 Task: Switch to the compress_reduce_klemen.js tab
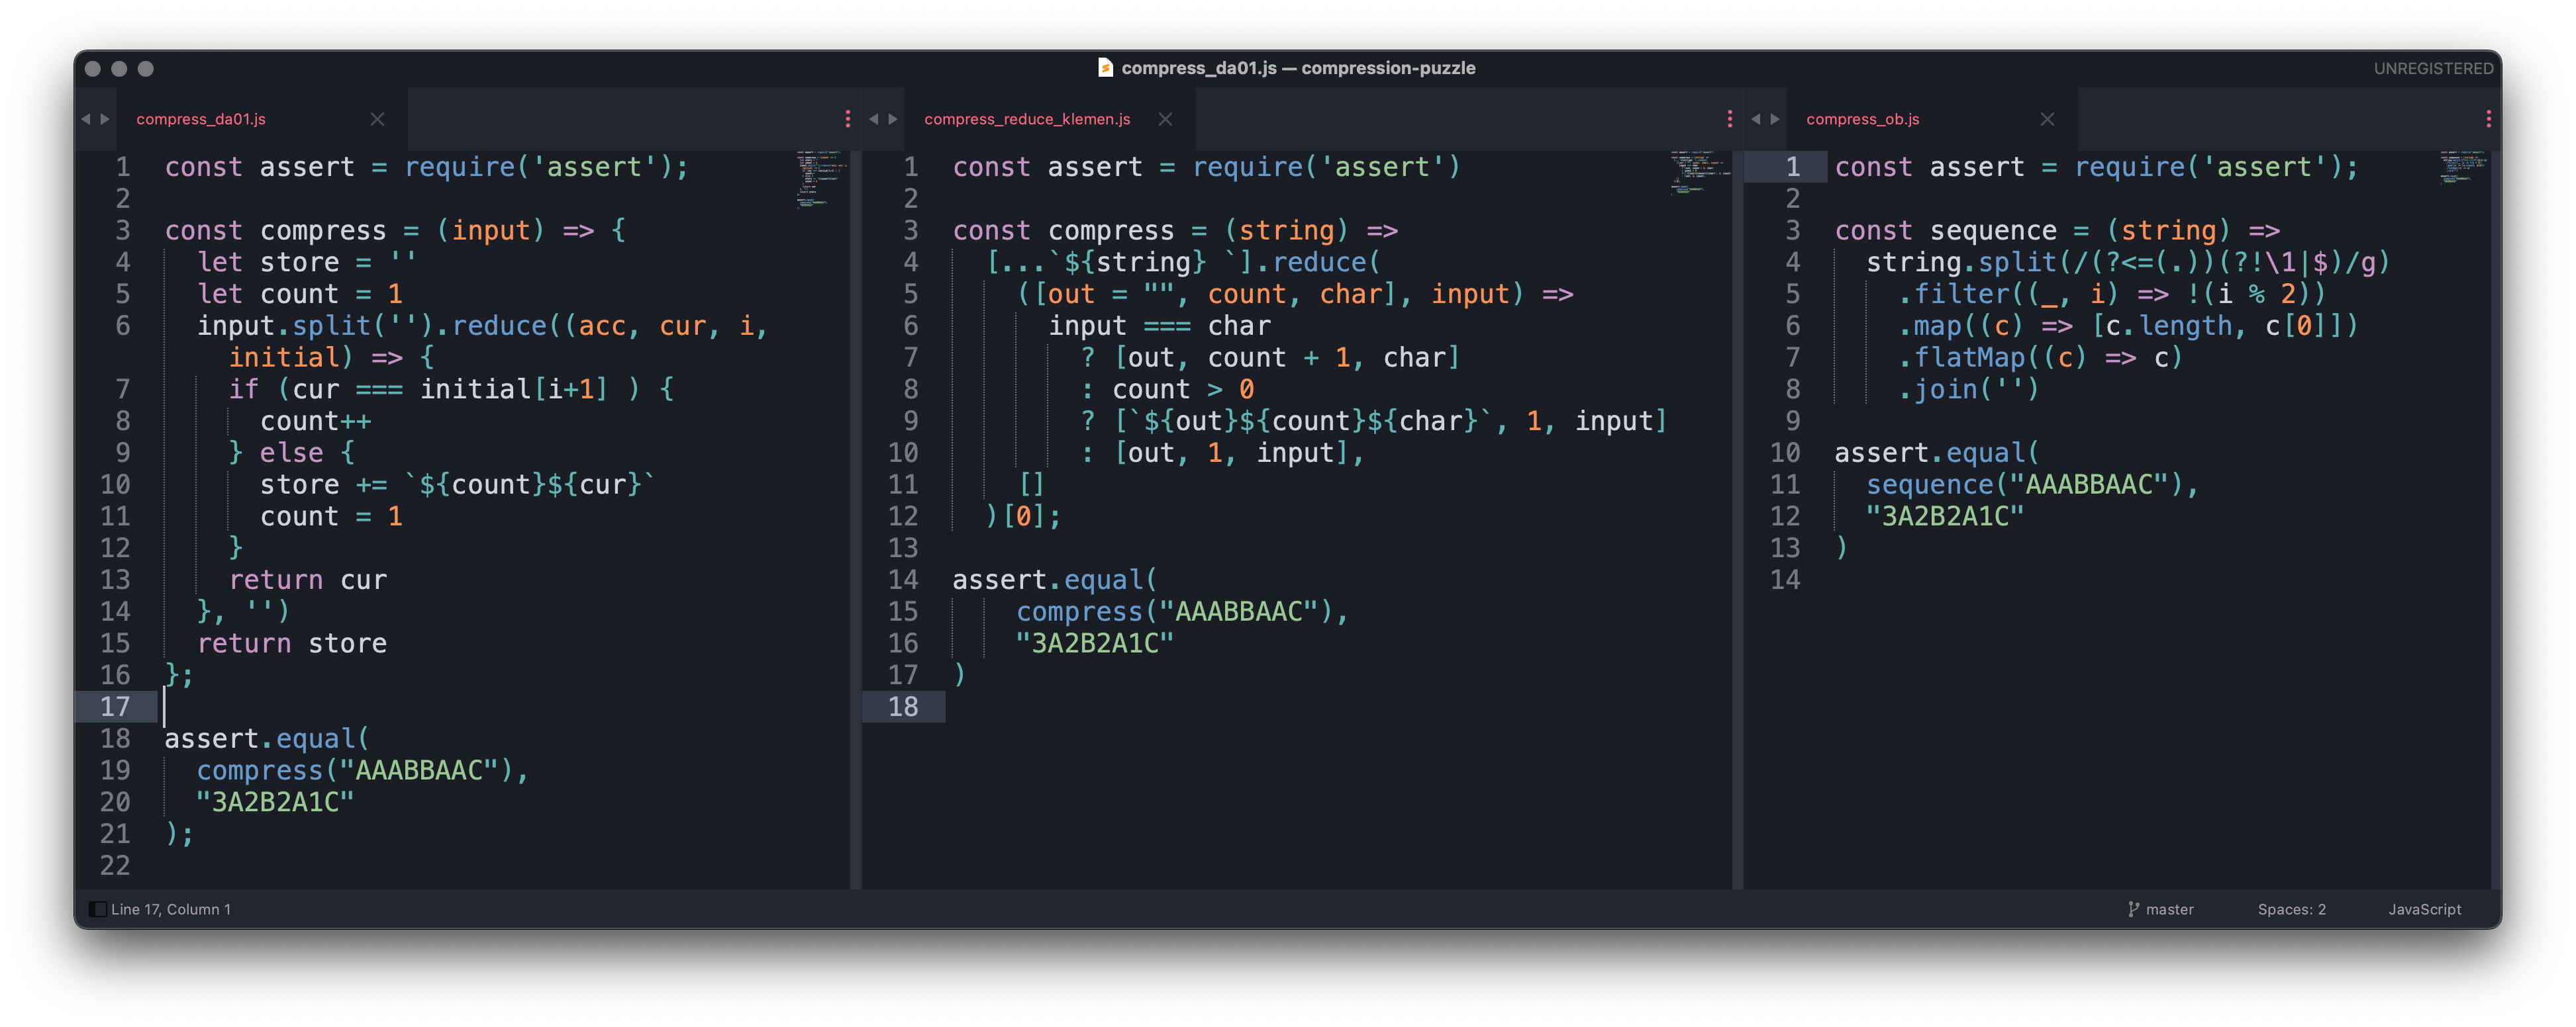tap(1027, 119)
